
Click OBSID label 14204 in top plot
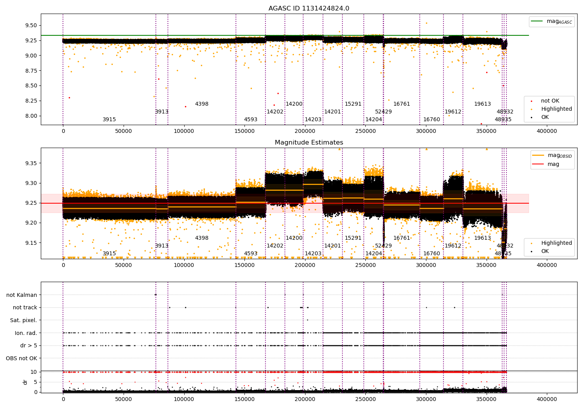(x=374, y=119)
